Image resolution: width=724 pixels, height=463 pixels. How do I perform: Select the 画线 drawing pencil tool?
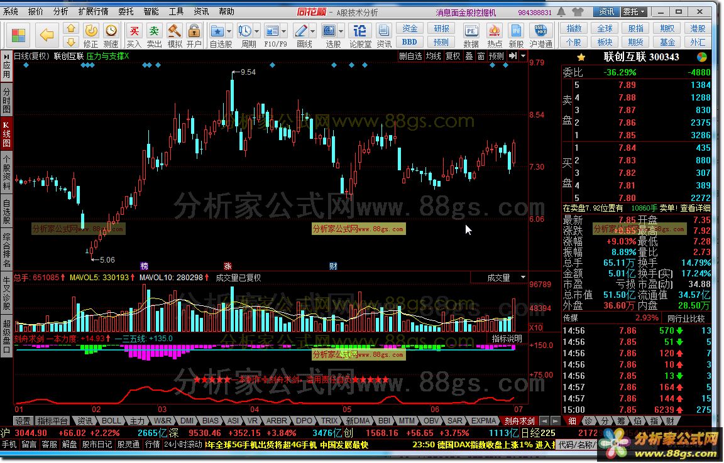tap(301, 31)
